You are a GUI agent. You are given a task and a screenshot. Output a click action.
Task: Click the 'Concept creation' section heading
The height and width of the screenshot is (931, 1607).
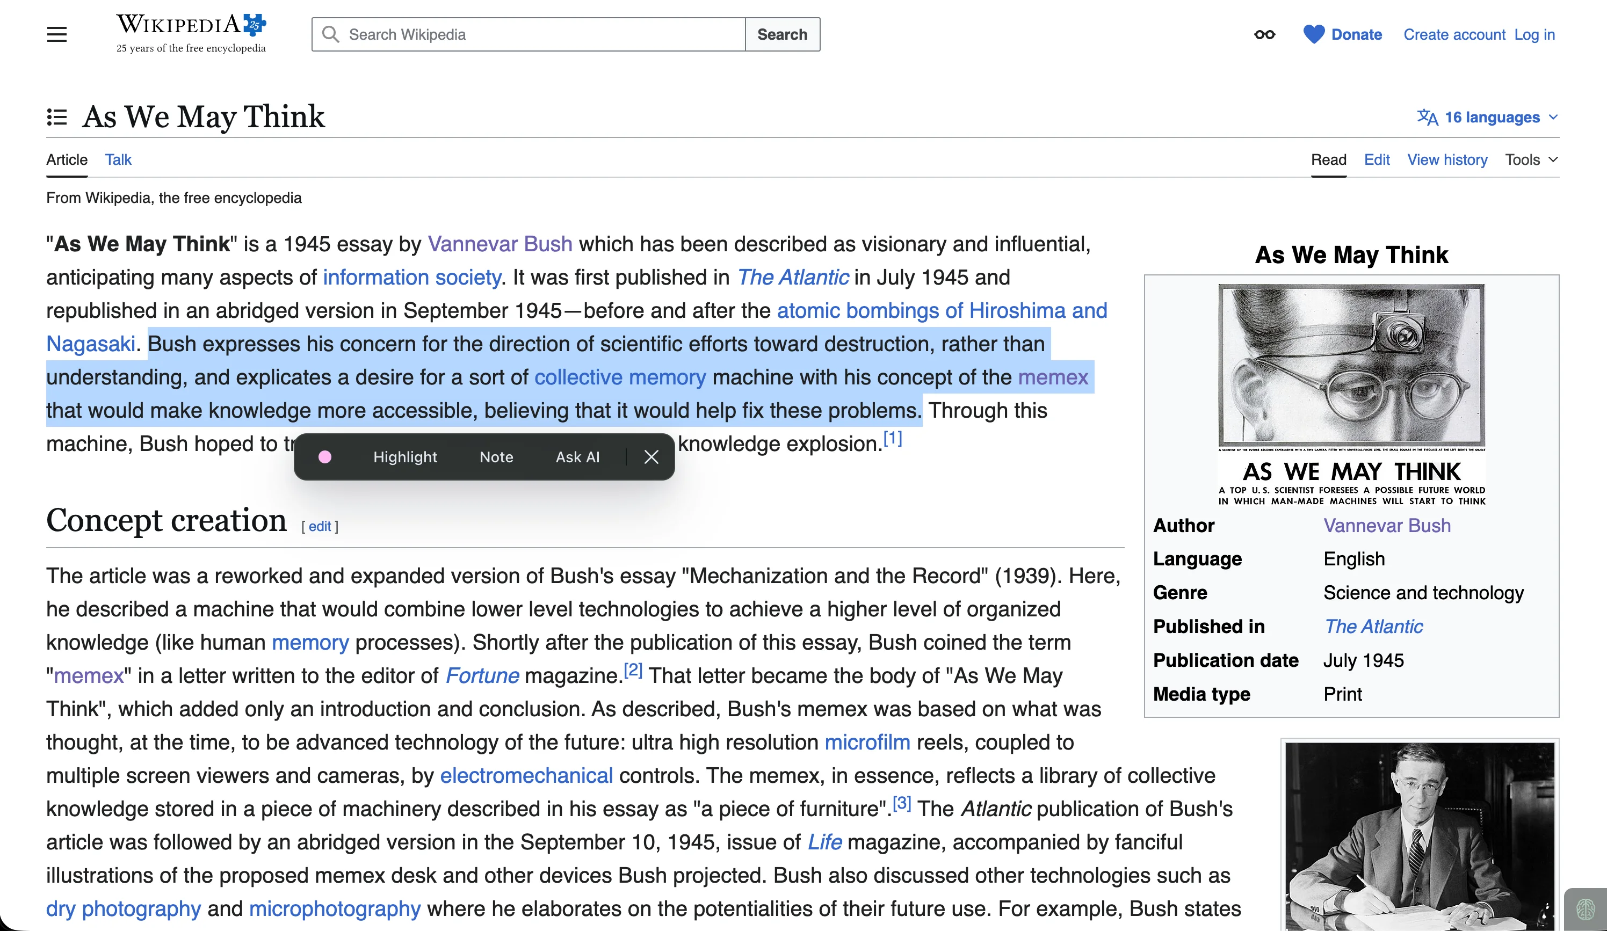[166, 520]
